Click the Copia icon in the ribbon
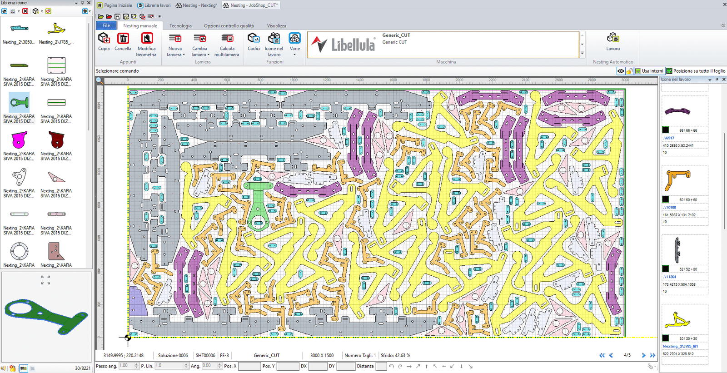 (104, 39)
